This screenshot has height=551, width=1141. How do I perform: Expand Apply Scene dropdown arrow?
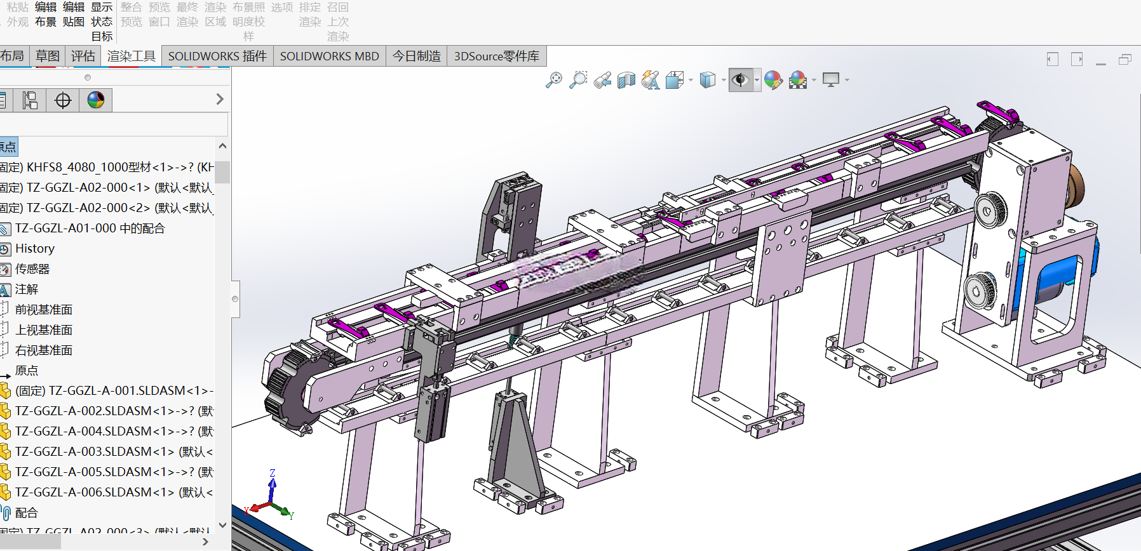click(814, 80)
